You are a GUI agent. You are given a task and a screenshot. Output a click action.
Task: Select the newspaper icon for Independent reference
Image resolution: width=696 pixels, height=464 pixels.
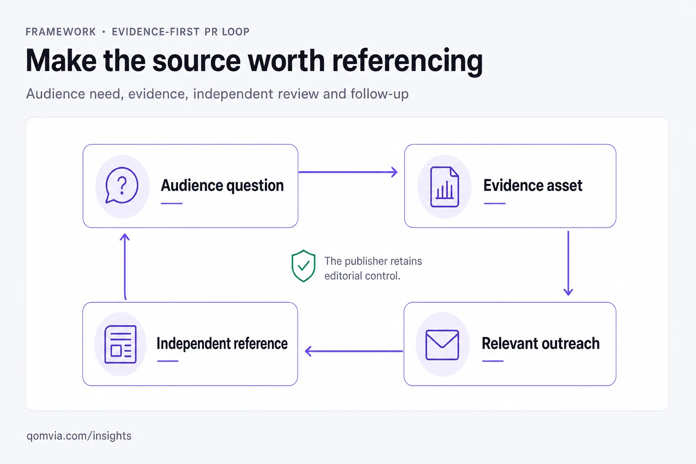click(120, 344)
